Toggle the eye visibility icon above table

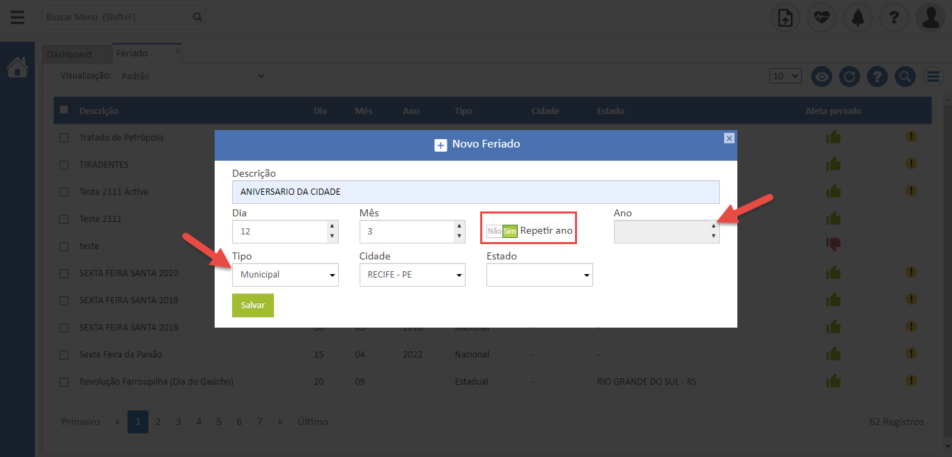coord(822,77)
